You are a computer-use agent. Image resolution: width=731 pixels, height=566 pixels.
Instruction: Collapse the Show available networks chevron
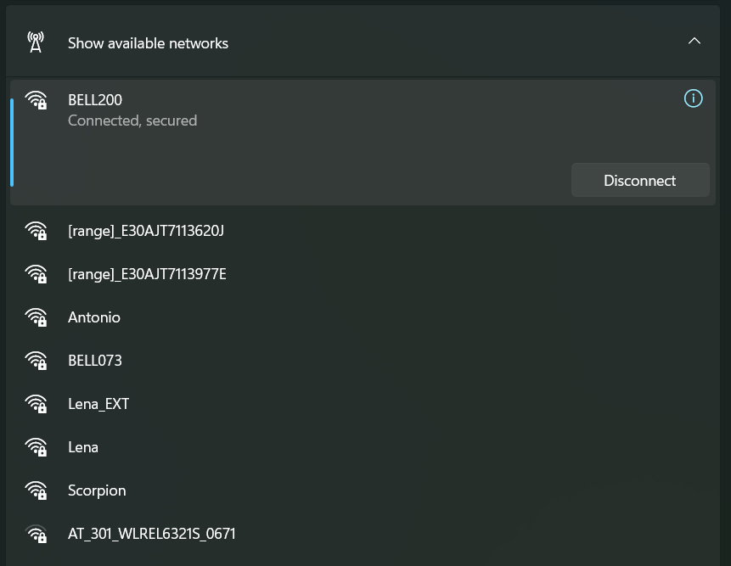(x=694, y=42)
